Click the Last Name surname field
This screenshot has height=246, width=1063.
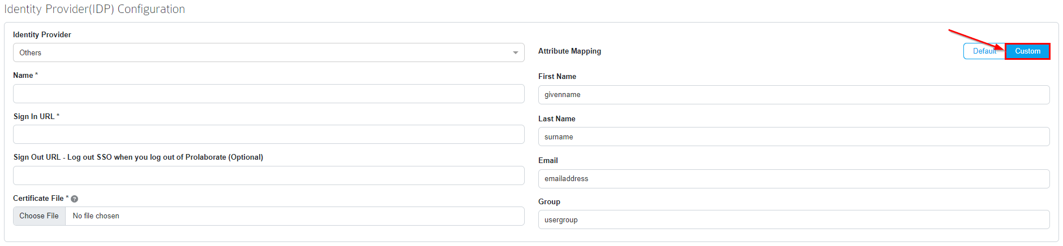(794, 137)
